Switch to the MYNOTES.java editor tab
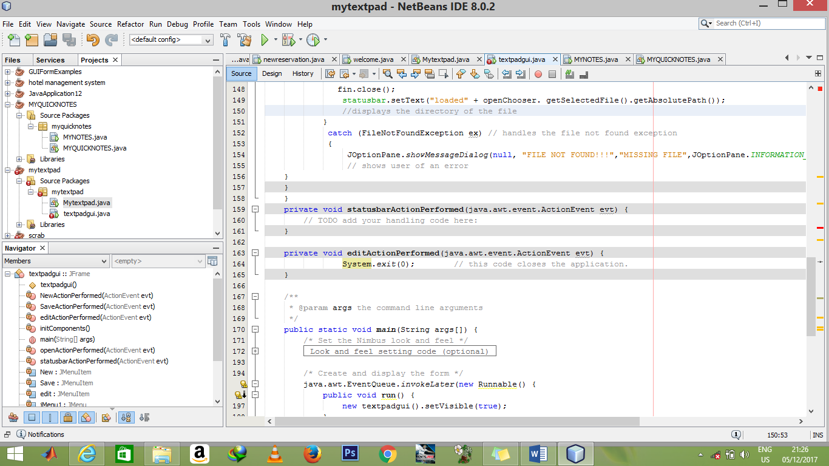829x466 pixels. (596, 59)
